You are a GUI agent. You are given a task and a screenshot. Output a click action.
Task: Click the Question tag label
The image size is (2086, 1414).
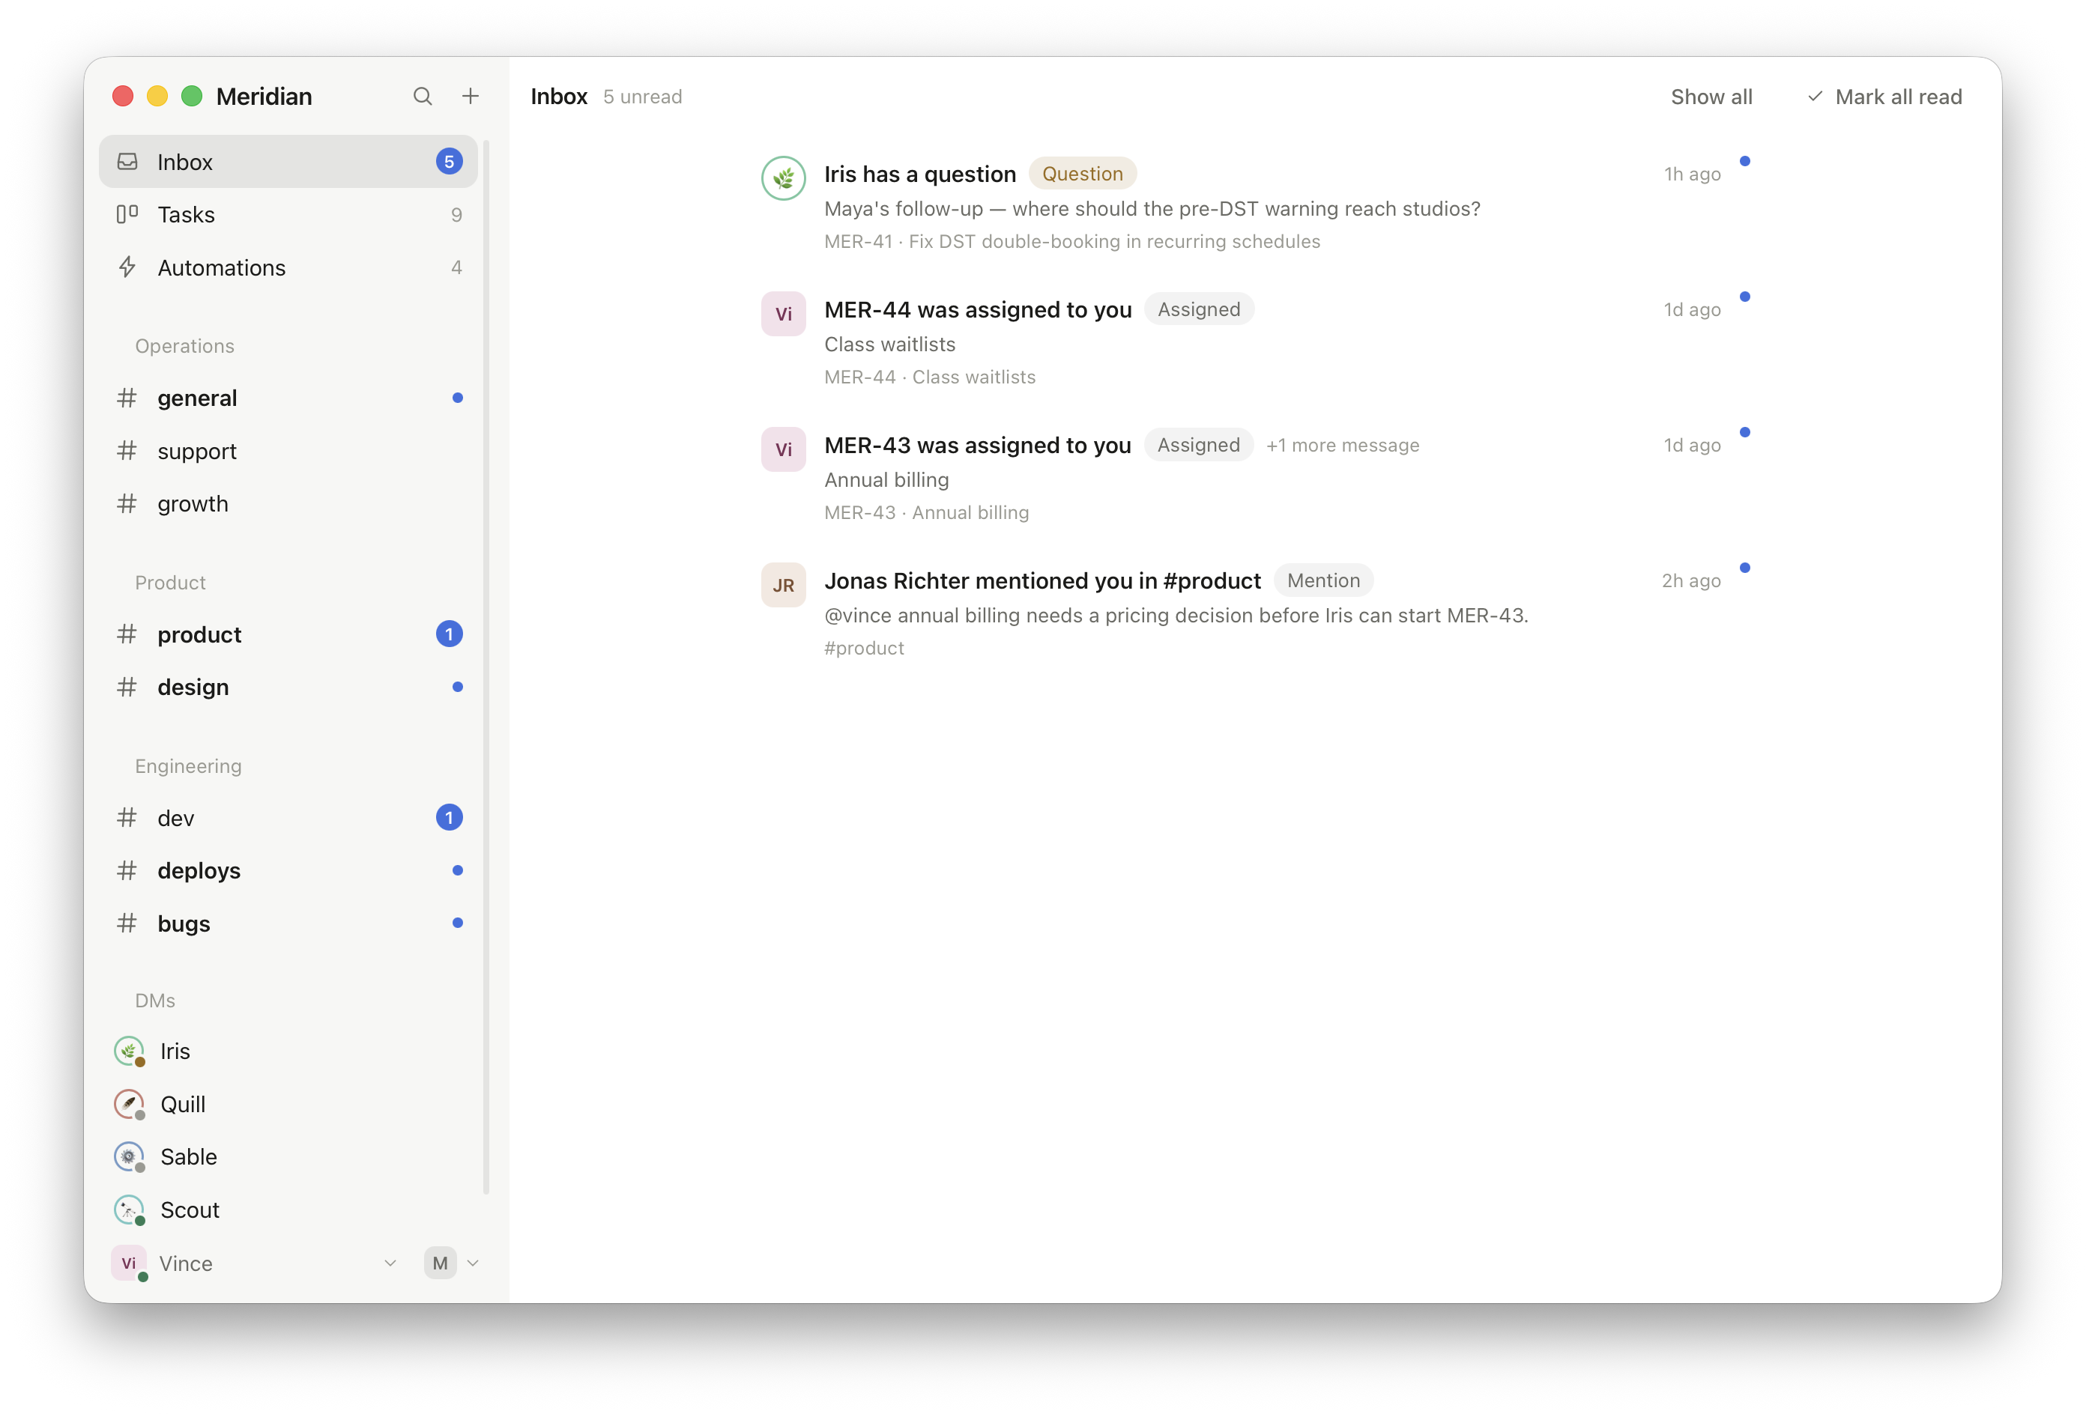point(1083,173)
